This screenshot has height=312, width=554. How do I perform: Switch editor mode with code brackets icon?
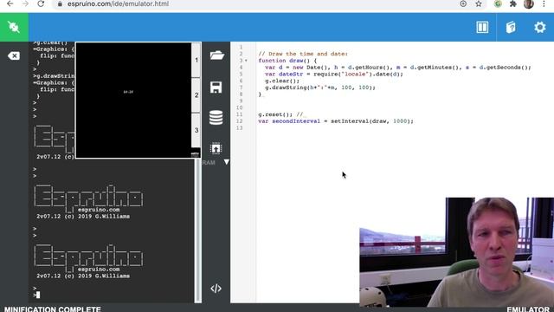pyautogui.click(x=216, y=289)
